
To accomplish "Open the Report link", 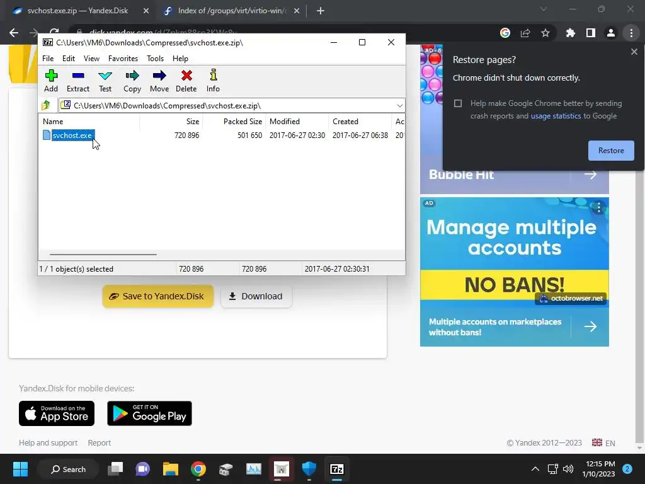I will (x=99, y=443).
